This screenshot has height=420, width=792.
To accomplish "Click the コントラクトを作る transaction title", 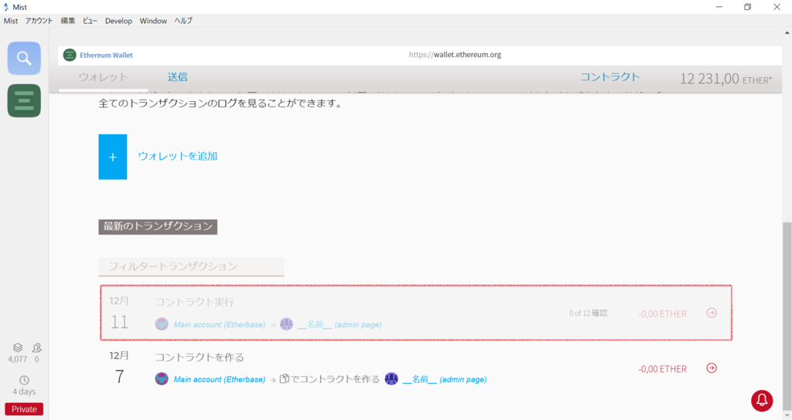I will coord(200,357).
